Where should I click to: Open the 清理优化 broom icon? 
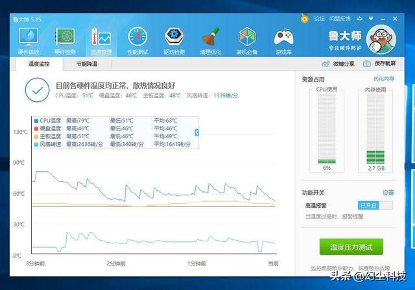pyautogui.click(x=210, y=41)
